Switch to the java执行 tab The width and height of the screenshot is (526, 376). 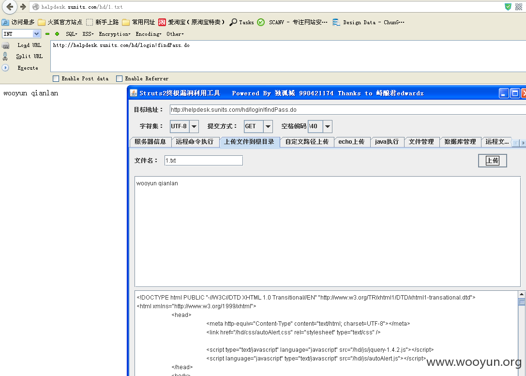[x=387, y=142]
